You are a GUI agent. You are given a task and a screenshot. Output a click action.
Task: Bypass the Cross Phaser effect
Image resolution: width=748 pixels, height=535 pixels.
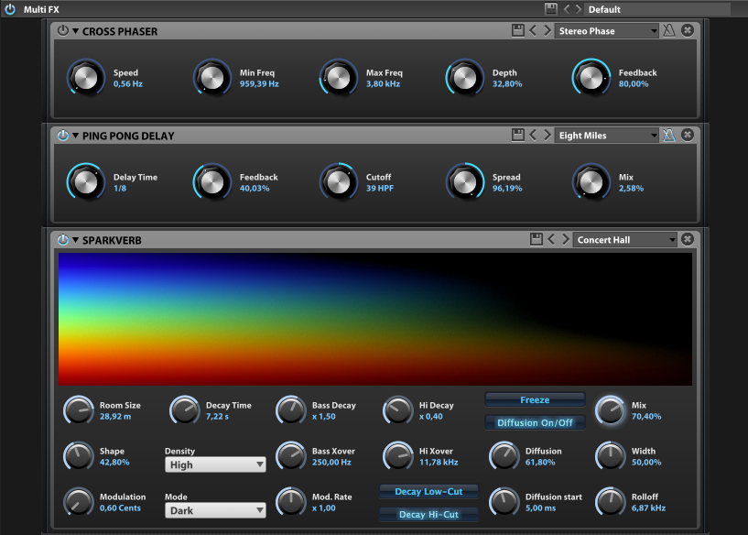click(x=63, y=30)
